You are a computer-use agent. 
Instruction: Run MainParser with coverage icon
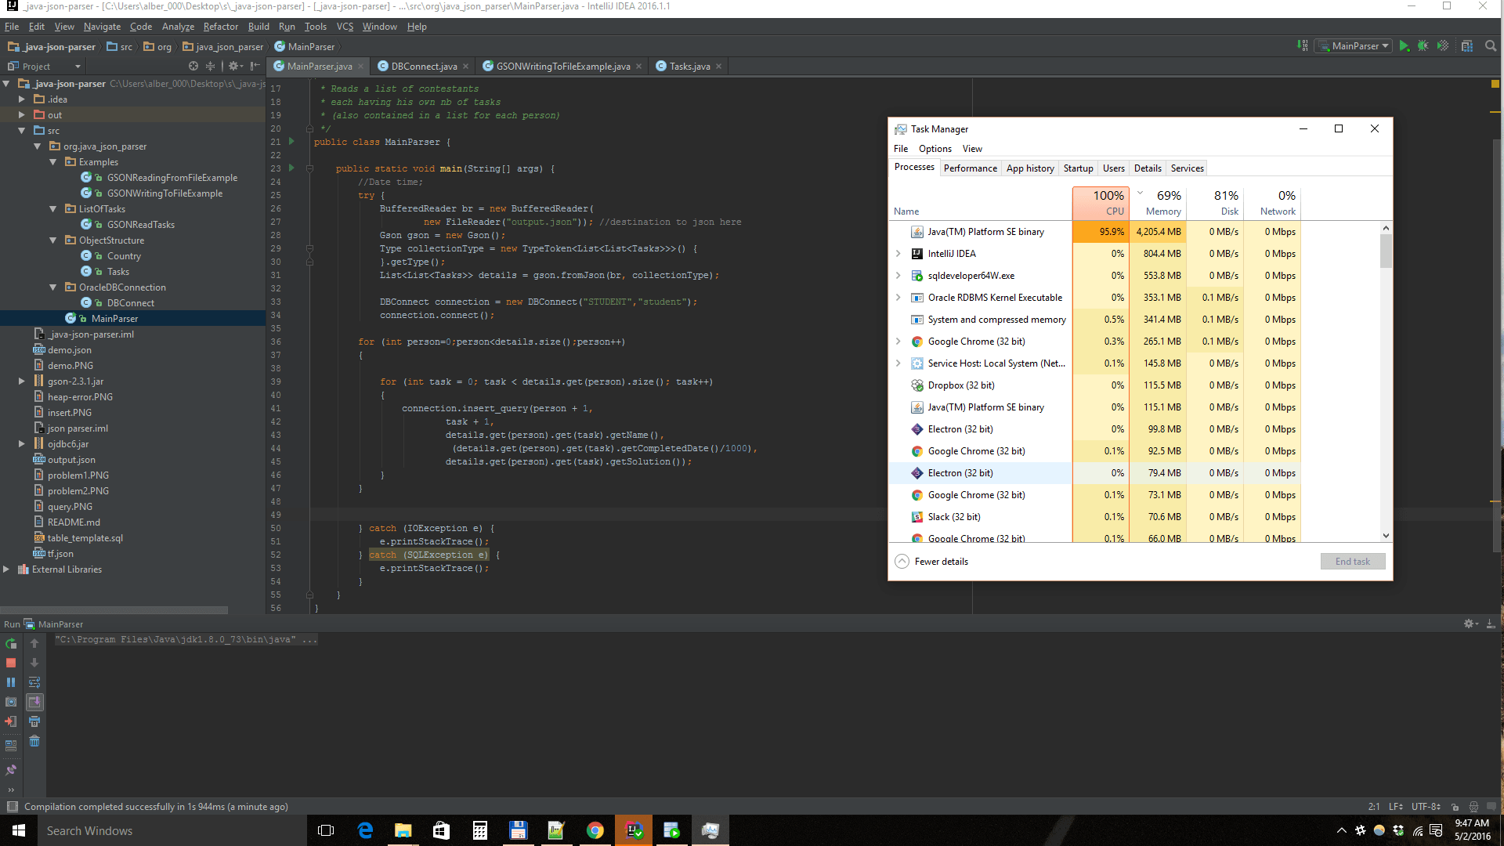coord(1443,46)
